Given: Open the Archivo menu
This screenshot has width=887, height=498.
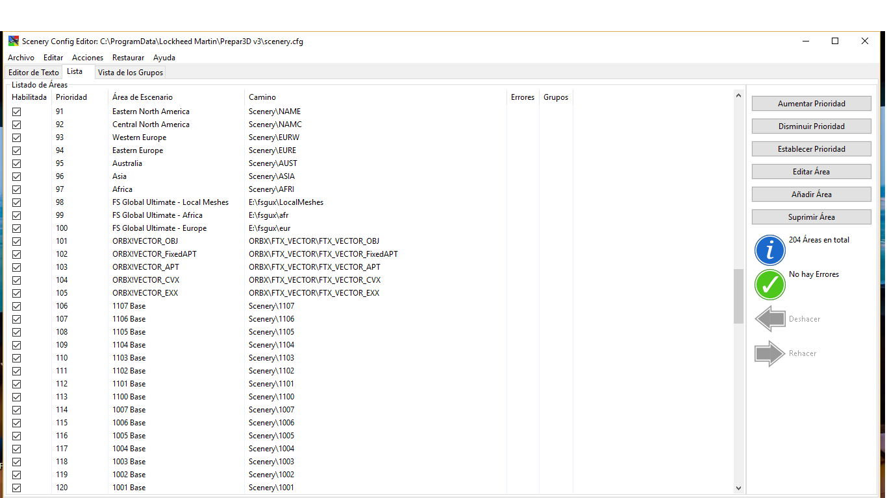Looking at the screenshot, I should (x=21, y=58).
